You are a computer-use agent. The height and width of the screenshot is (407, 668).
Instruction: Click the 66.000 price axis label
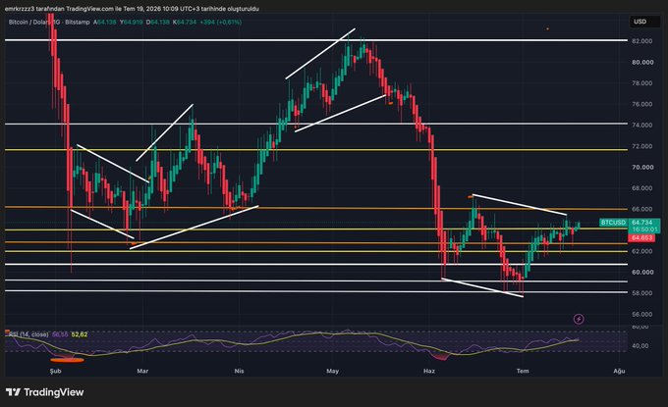coord(642,209)
